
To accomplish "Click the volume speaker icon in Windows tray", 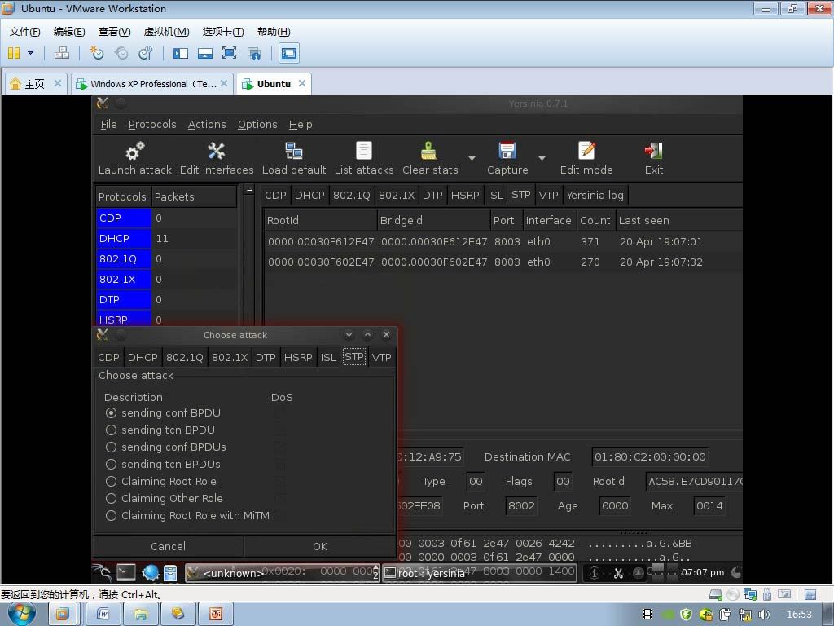I will [x=764, y=615].
